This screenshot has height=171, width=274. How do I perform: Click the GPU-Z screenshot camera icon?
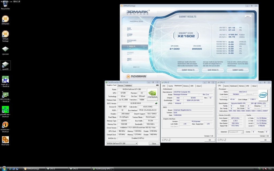click(x=157, y=85)
